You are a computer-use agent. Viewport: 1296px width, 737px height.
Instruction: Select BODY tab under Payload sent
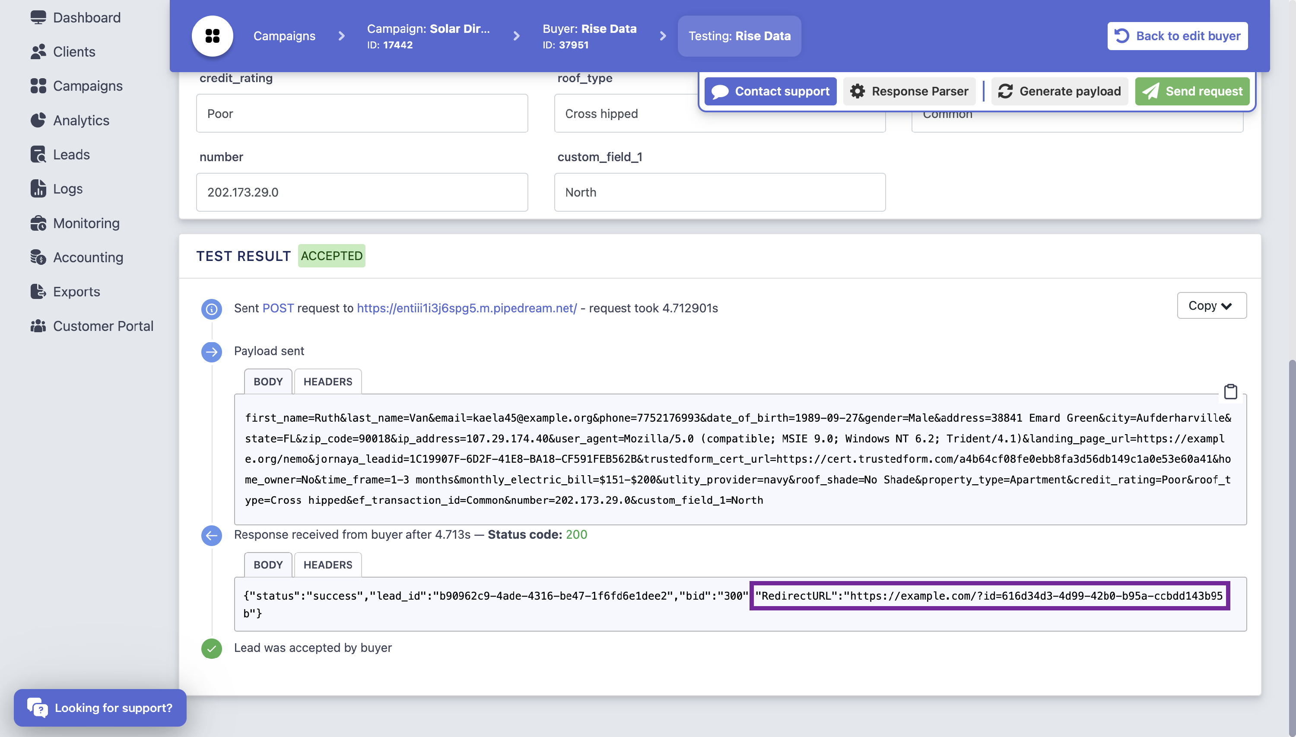point(268,381)
